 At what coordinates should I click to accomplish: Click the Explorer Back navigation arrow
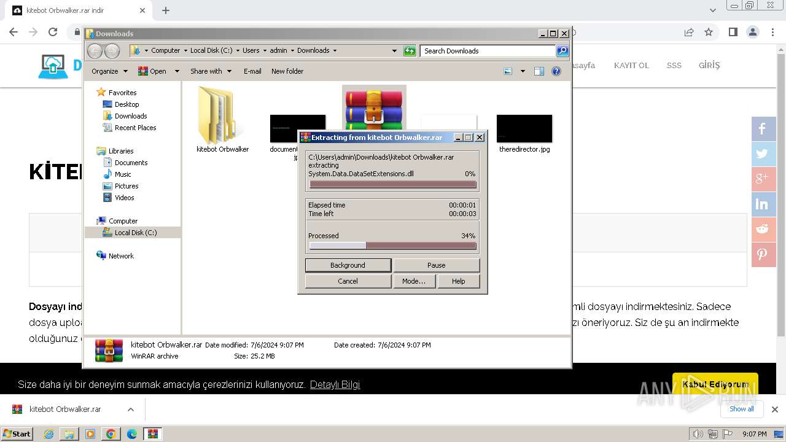pos(95,51)
